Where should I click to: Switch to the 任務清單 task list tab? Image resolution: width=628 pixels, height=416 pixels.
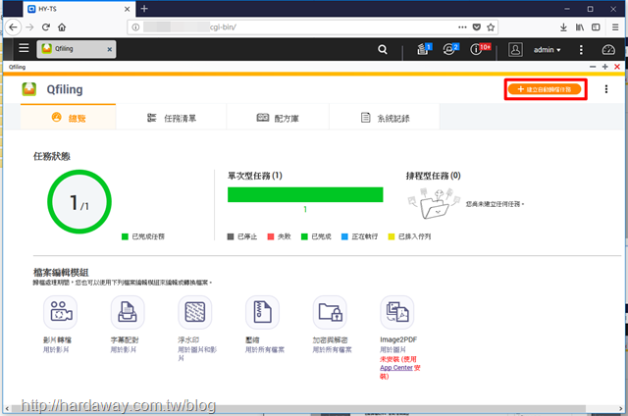(172, 118)
